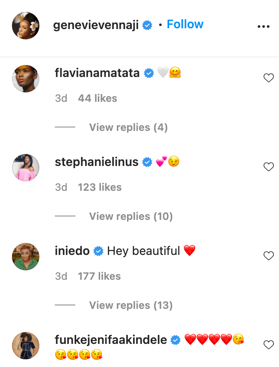279x367 pixels.
Task: Follow genevievennaji
Action: pyautogui.click(x=185, y=24)
